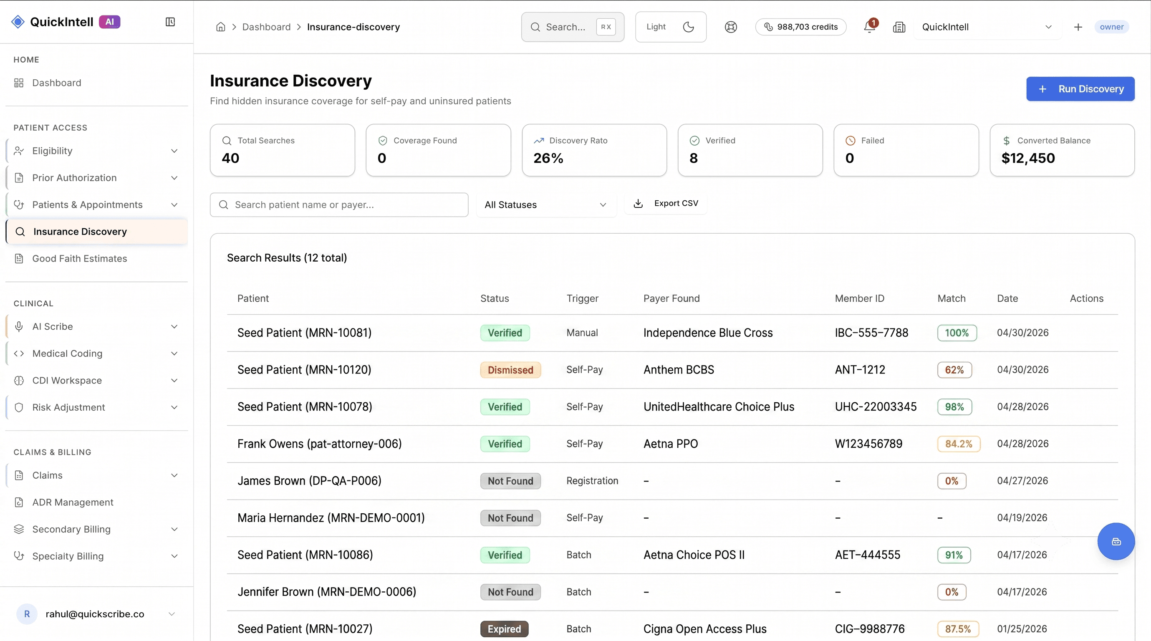The image size is (1151, 641).
Task: Open the CDI Workspace menu item
Action: (x=96, y=380)
